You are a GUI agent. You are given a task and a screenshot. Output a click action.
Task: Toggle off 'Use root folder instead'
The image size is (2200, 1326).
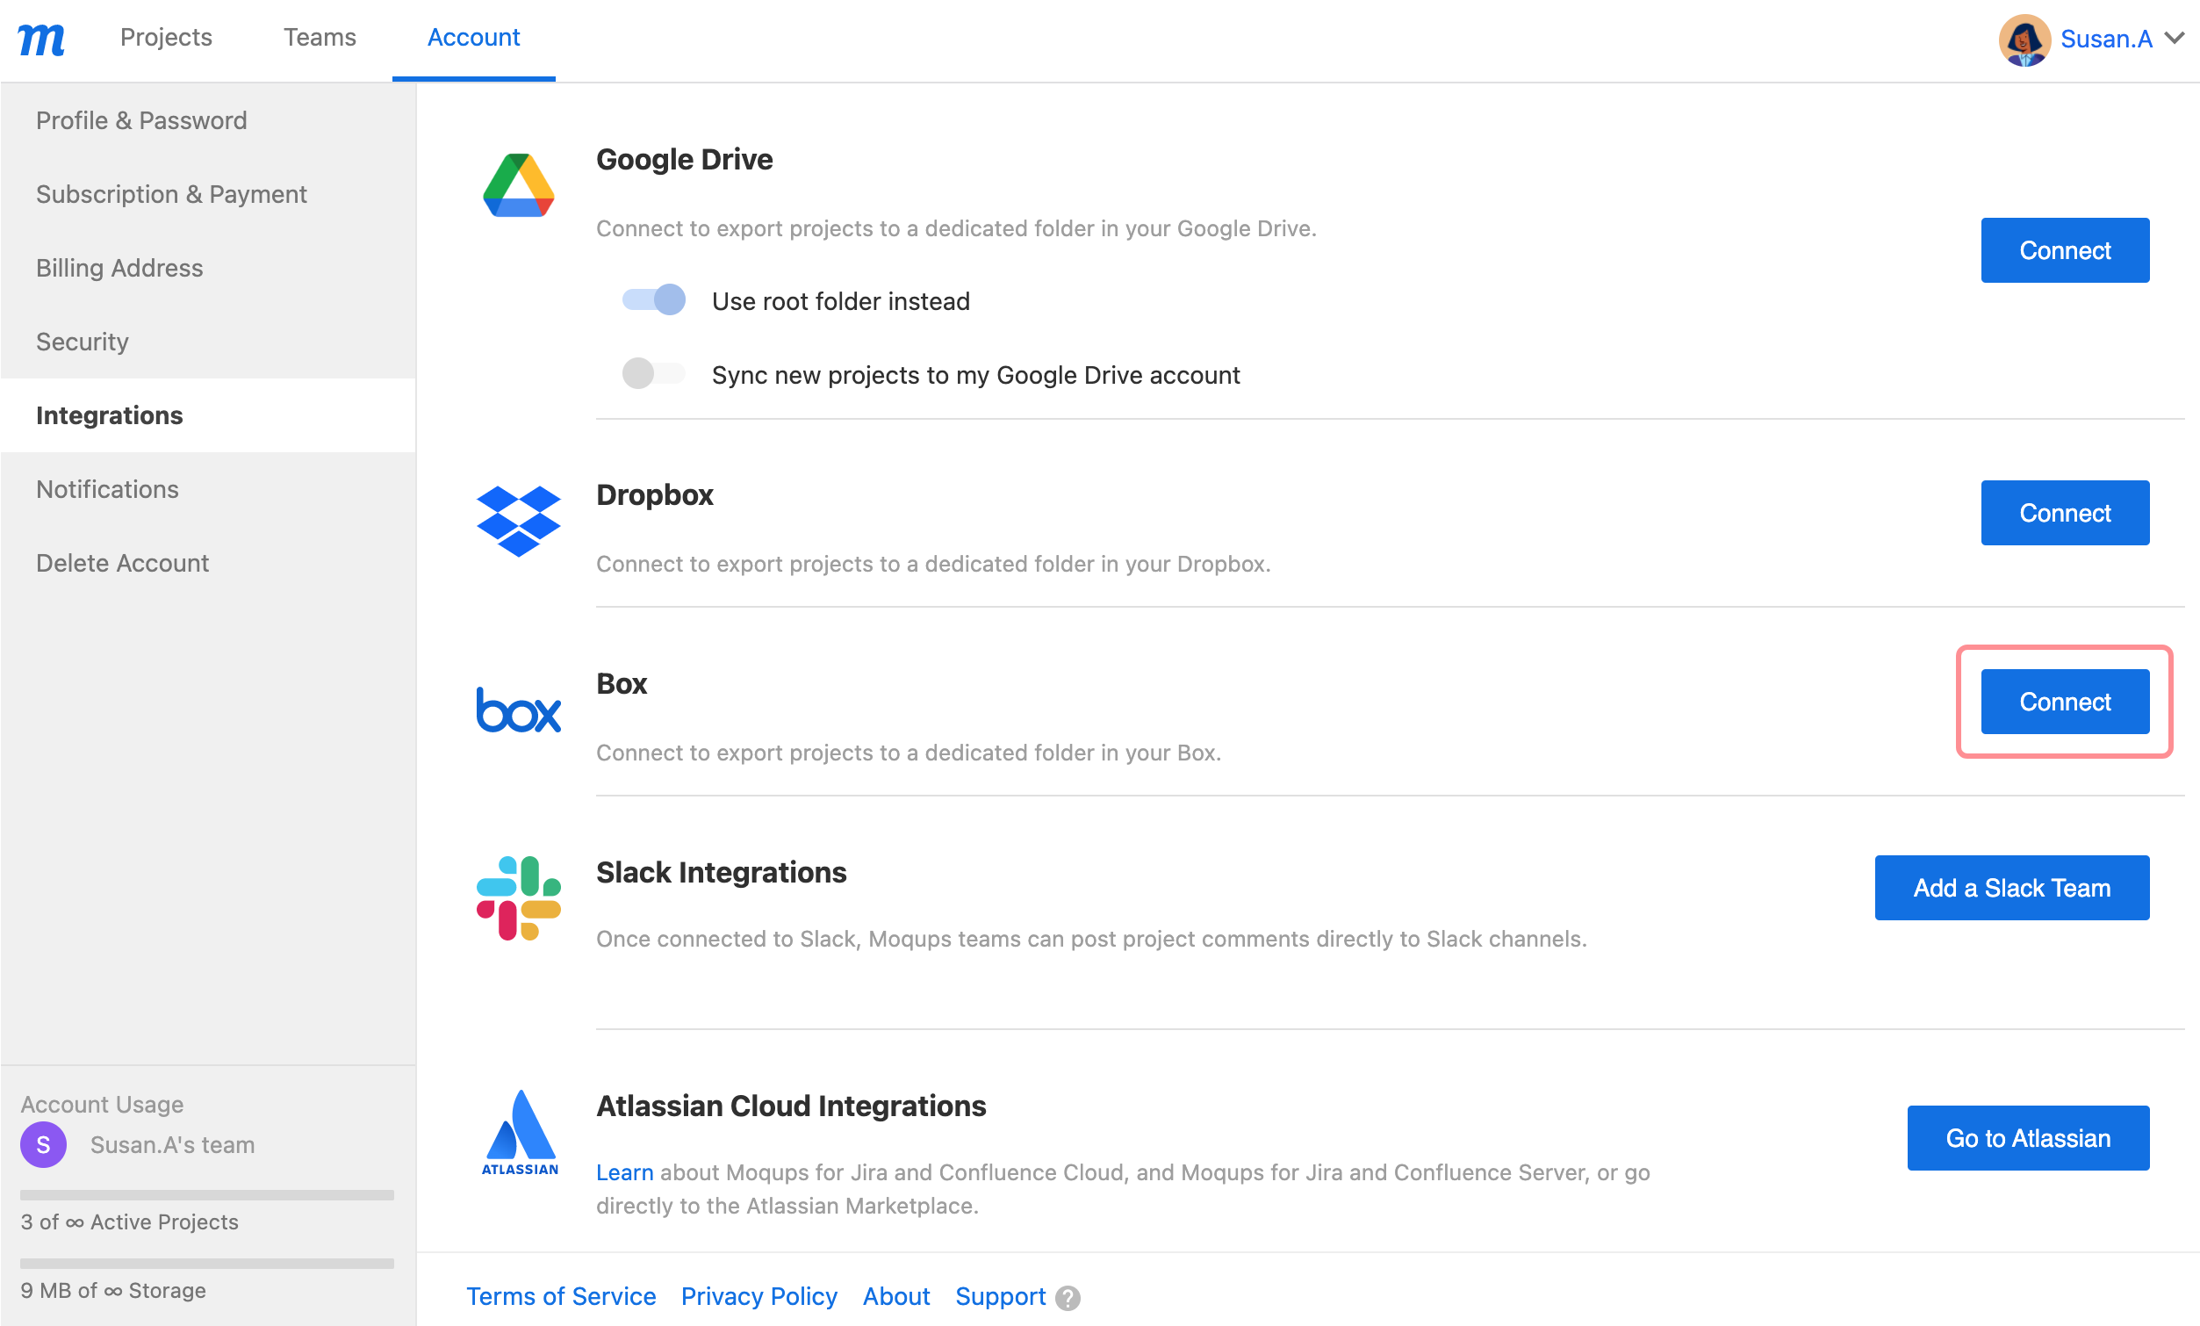653,300
